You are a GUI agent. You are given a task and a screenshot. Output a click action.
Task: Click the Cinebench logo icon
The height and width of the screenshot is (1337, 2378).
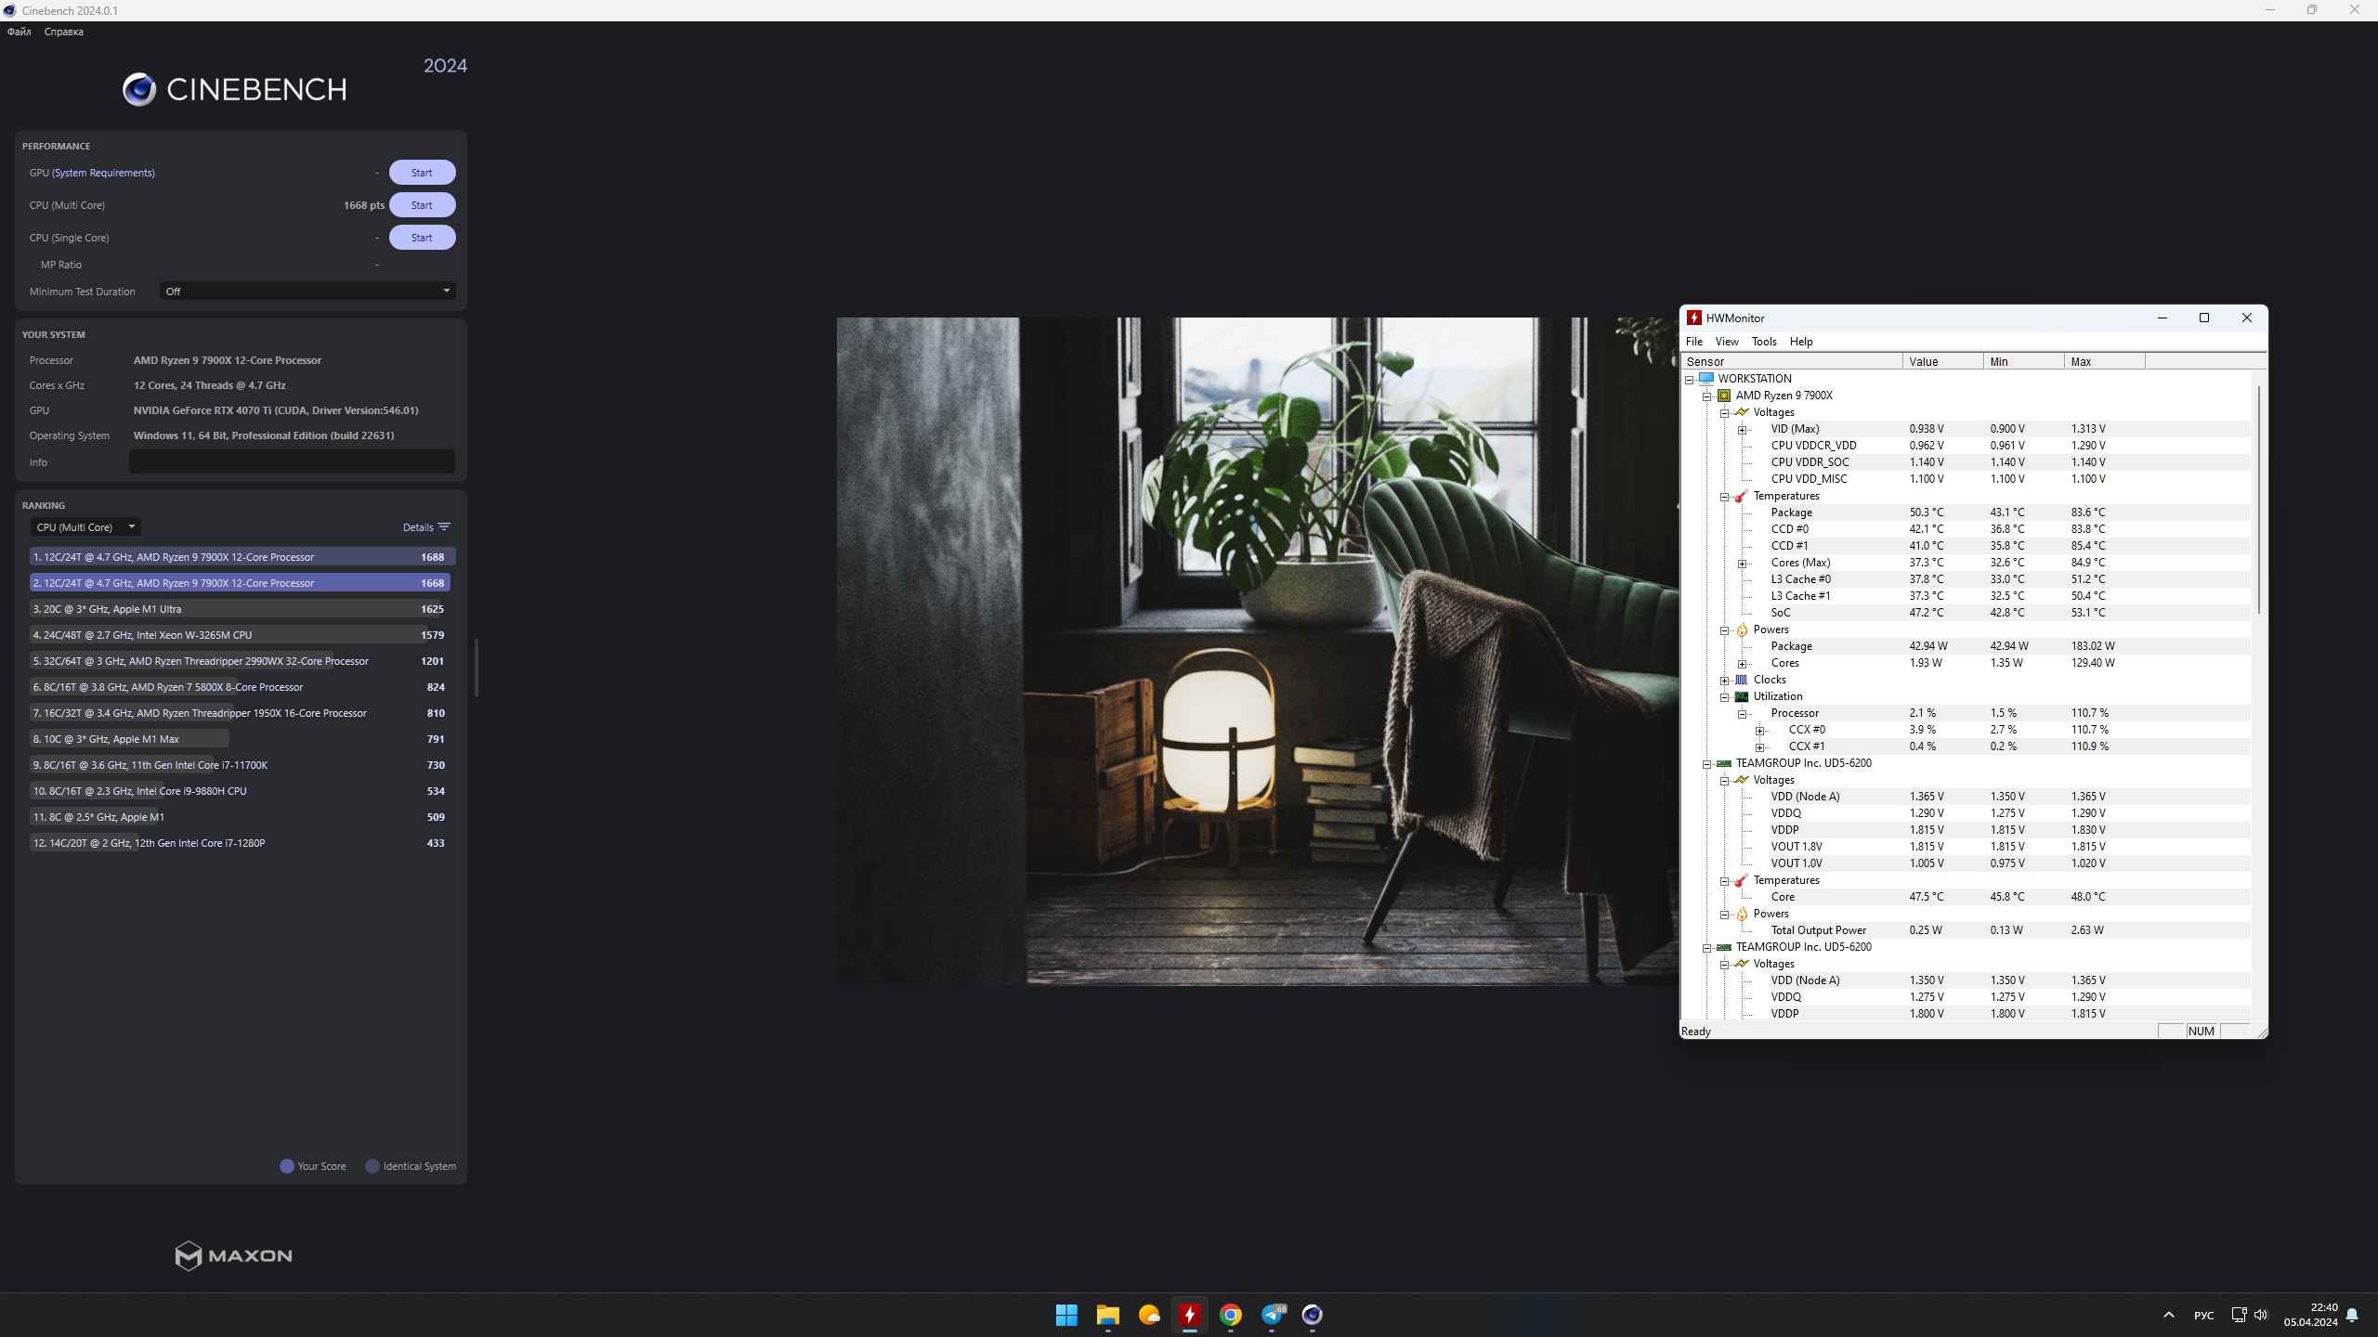coord(139,89)
